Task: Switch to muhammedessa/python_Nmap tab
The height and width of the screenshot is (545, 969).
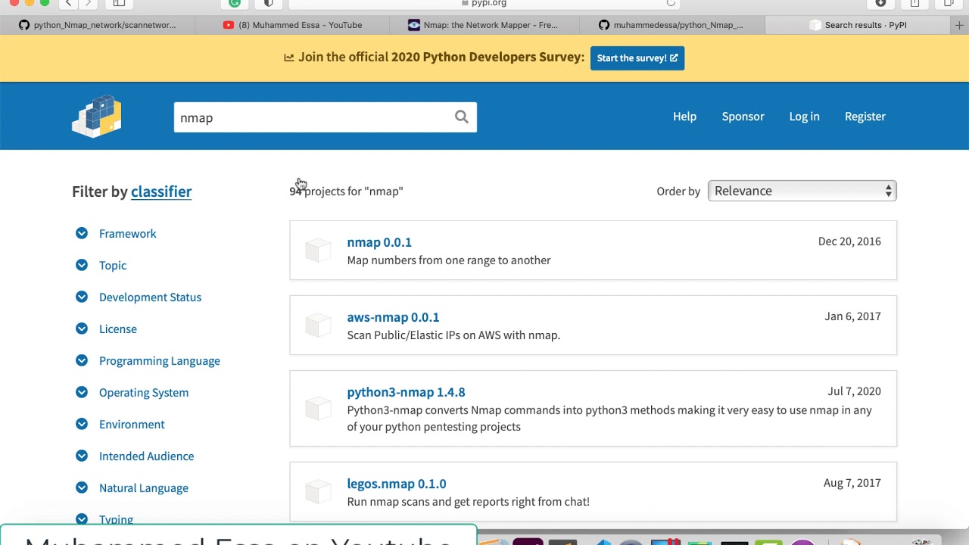Action: tap(671, 25)
